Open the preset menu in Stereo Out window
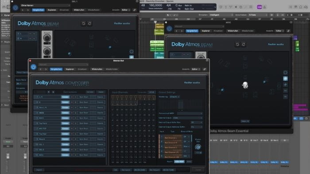Screen dimensions: 310x174 (63, 64)
